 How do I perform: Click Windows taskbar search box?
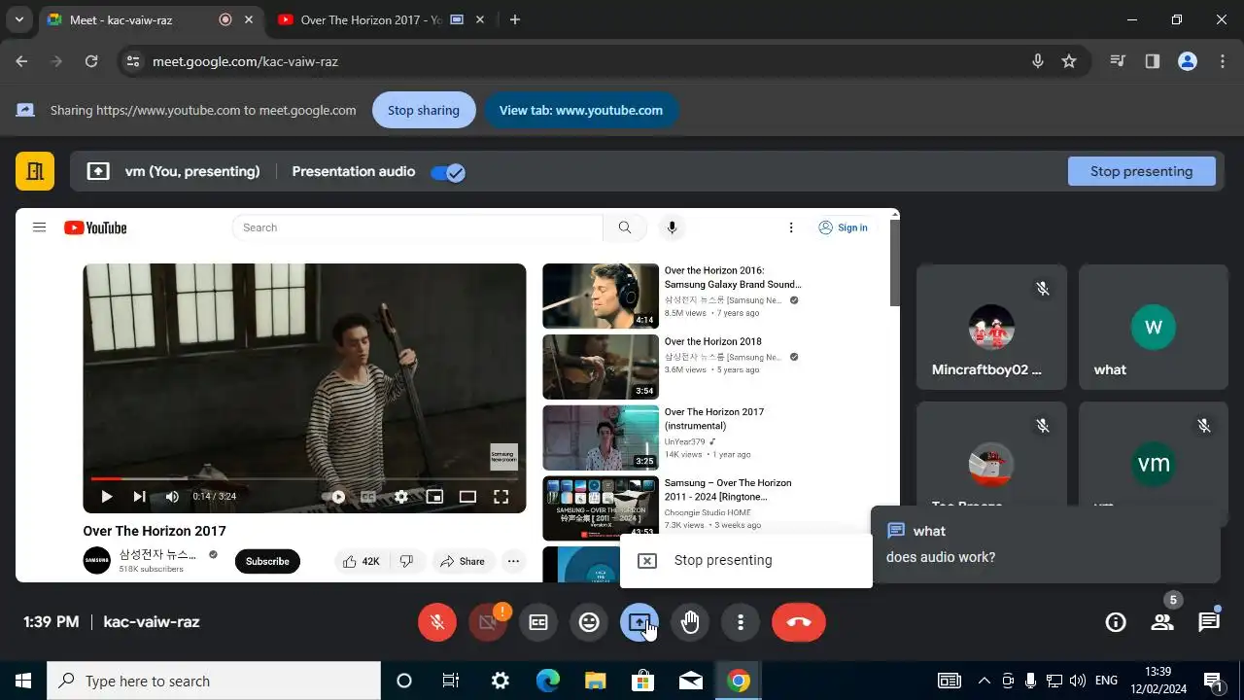click(214, 681)
